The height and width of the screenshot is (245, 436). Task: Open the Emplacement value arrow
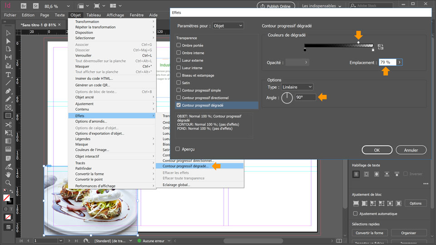coord(399,62)
